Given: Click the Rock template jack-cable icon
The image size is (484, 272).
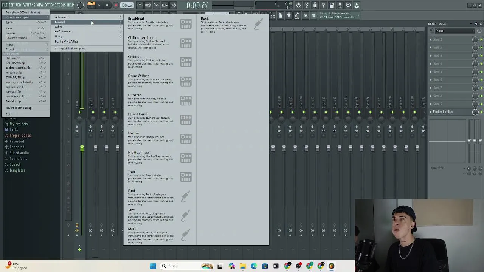Looking at the screenshot, I should [x=258, y=24].
